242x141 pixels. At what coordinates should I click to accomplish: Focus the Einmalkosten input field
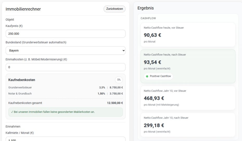(x=66, y=67)
